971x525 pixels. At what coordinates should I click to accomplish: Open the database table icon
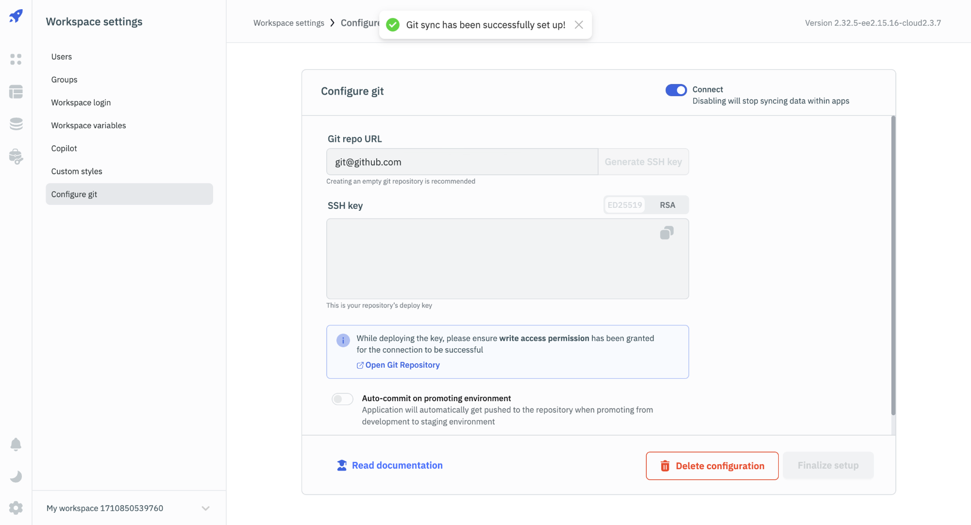coord(16,92)
